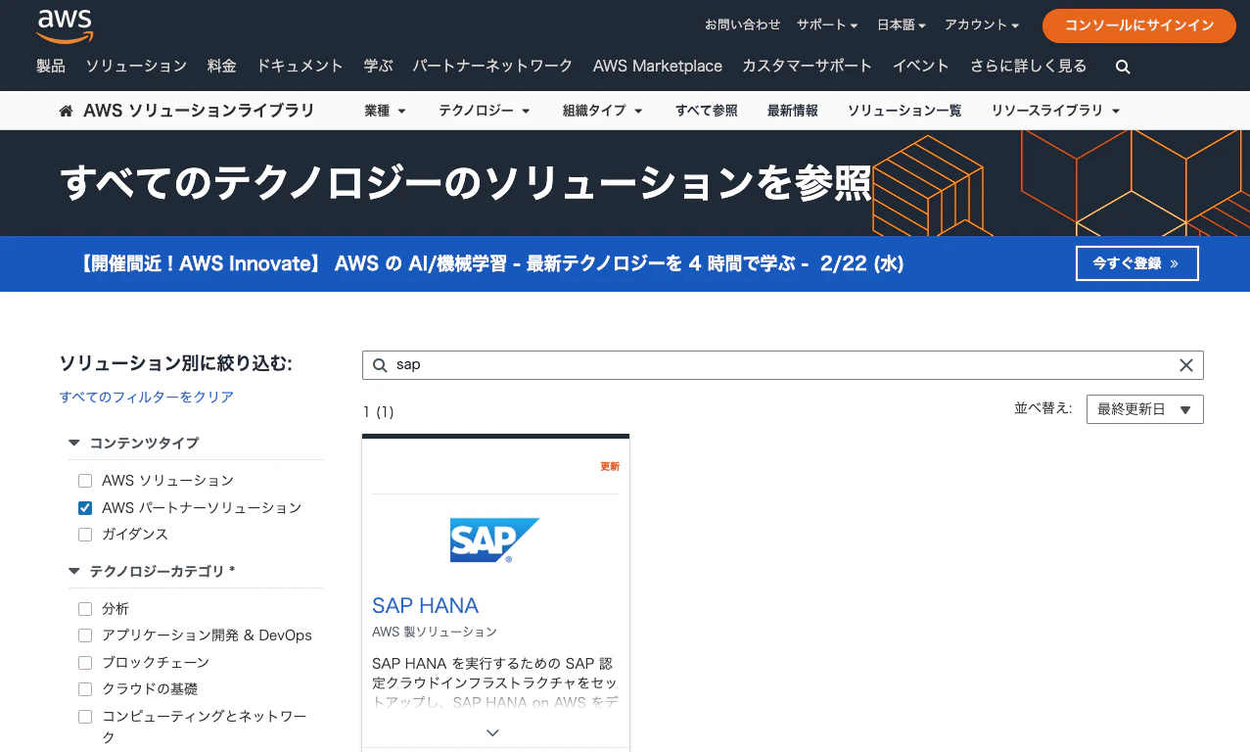
Task: Open the 料金 menu
Action: (x=222, y=67)
